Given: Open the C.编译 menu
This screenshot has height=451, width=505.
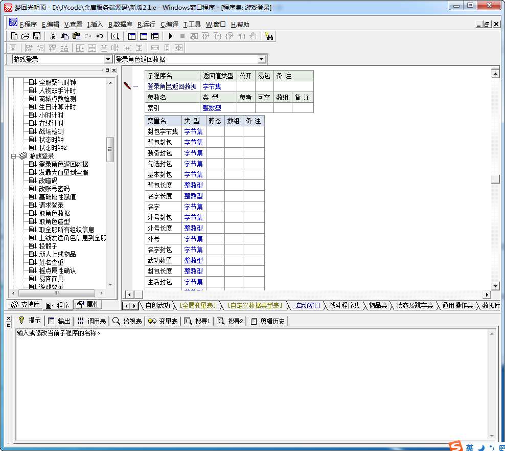Looking at the screenshot, I should 169,24.
